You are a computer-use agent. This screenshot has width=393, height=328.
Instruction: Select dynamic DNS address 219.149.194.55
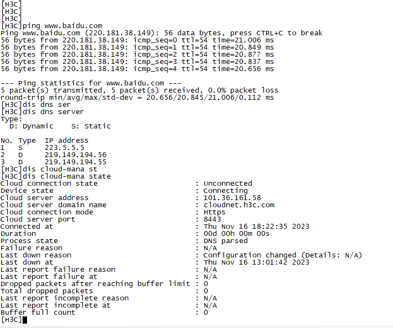point(75,162)
